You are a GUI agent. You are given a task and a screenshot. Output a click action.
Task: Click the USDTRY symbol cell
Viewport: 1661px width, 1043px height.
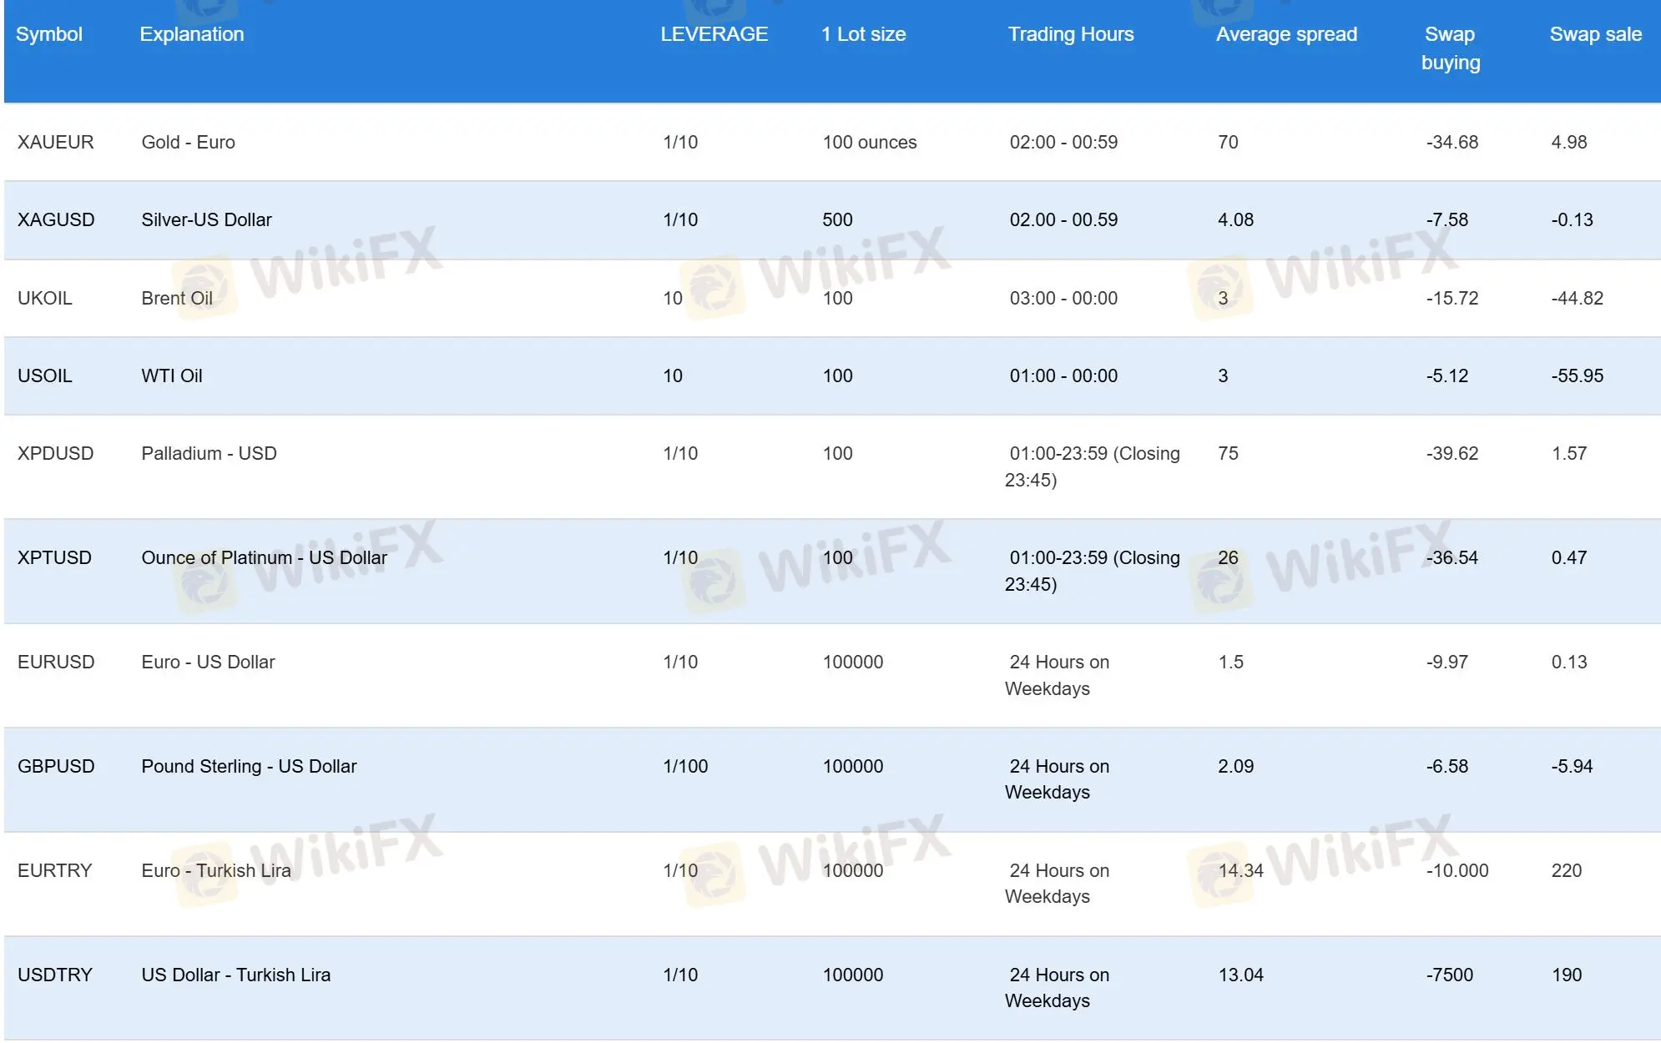55,975
